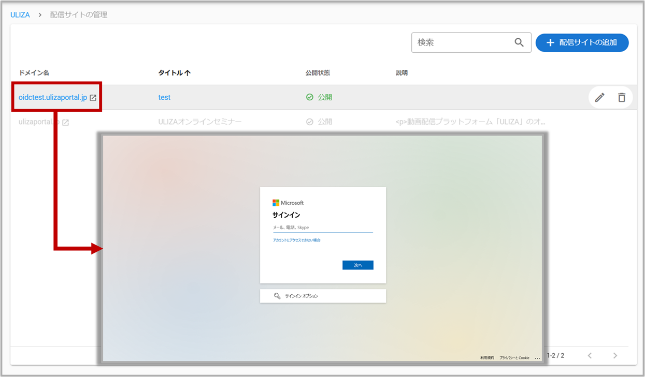Open the ulizaportal.jp domain link
645x377 pixels.
(x=39, y=122)
